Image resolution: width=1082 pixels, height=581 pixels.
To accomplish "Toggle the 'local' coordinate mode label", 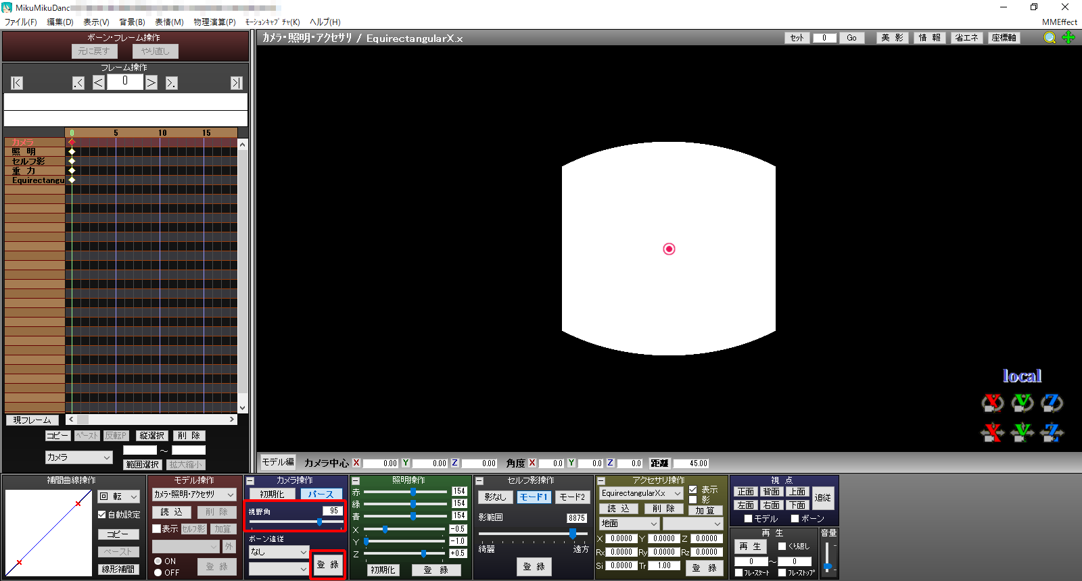I will click(1022, 376).
